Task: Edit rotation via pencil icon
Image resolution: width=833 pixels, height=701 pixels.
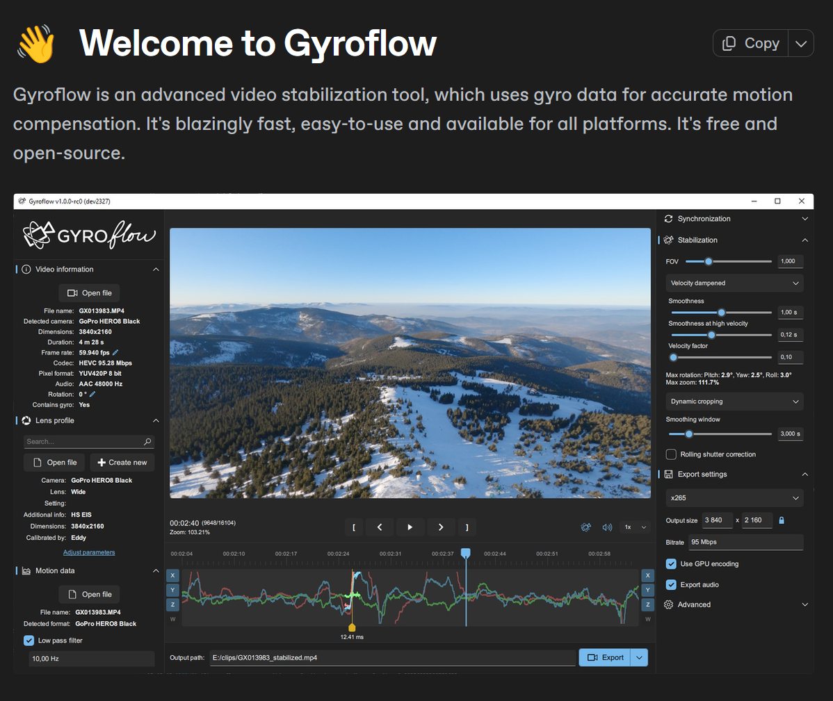Action: coord(92,395)
